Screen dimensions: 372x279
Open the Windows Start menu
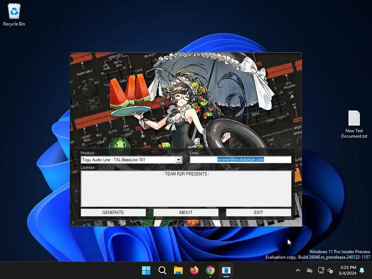pyautogui.click(x=146, y=270)
